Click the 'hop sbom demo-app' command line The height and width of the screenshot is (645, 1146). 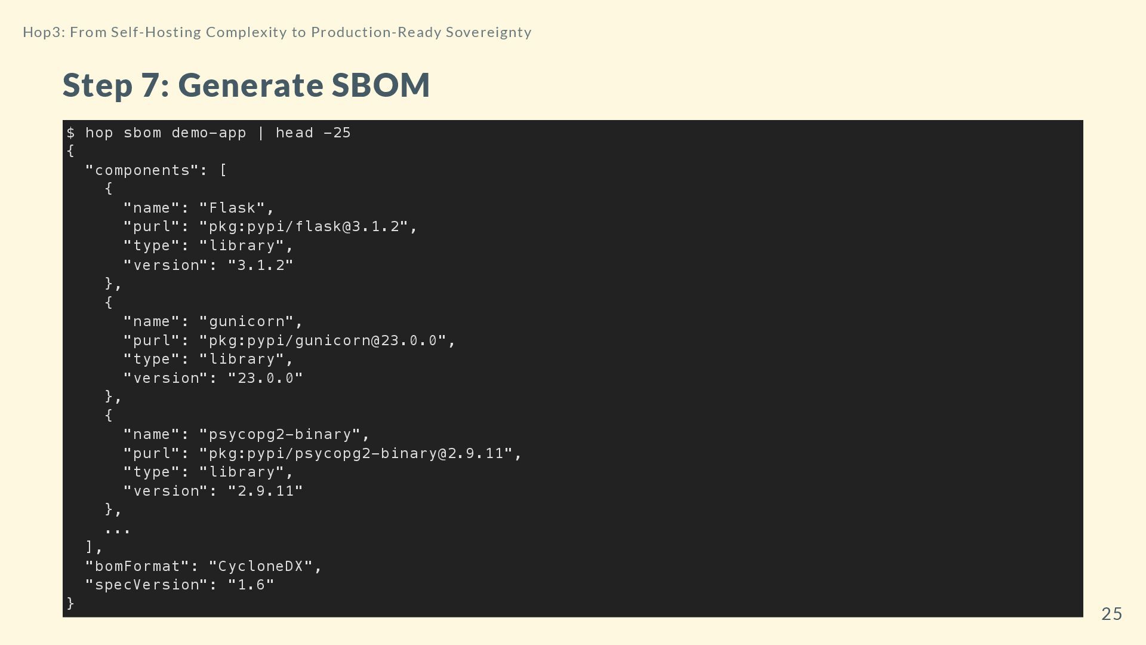click(x=209, y=133)
